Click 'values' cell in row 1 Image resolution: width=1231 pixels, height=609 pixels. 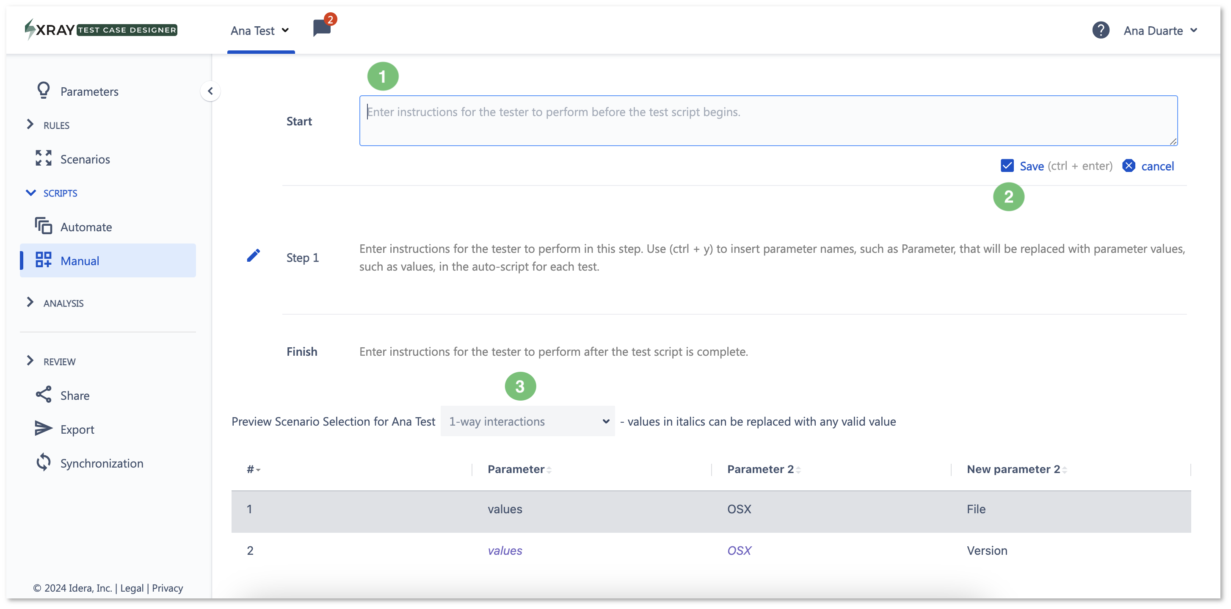point(505,509)
